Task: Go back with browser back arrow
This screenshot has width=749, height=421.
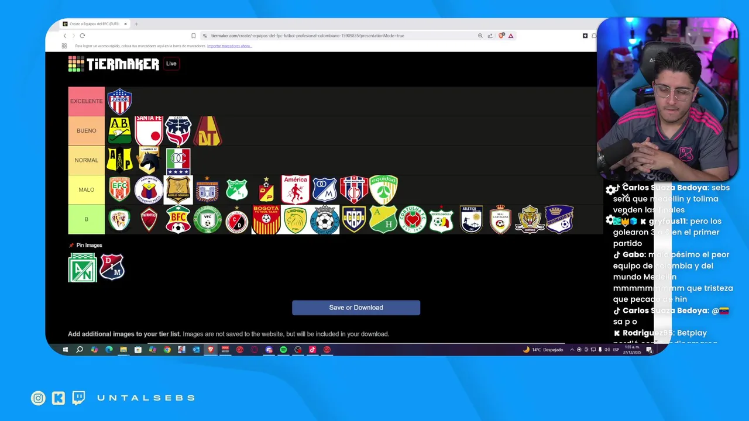Action: click(x=65, y=36)
